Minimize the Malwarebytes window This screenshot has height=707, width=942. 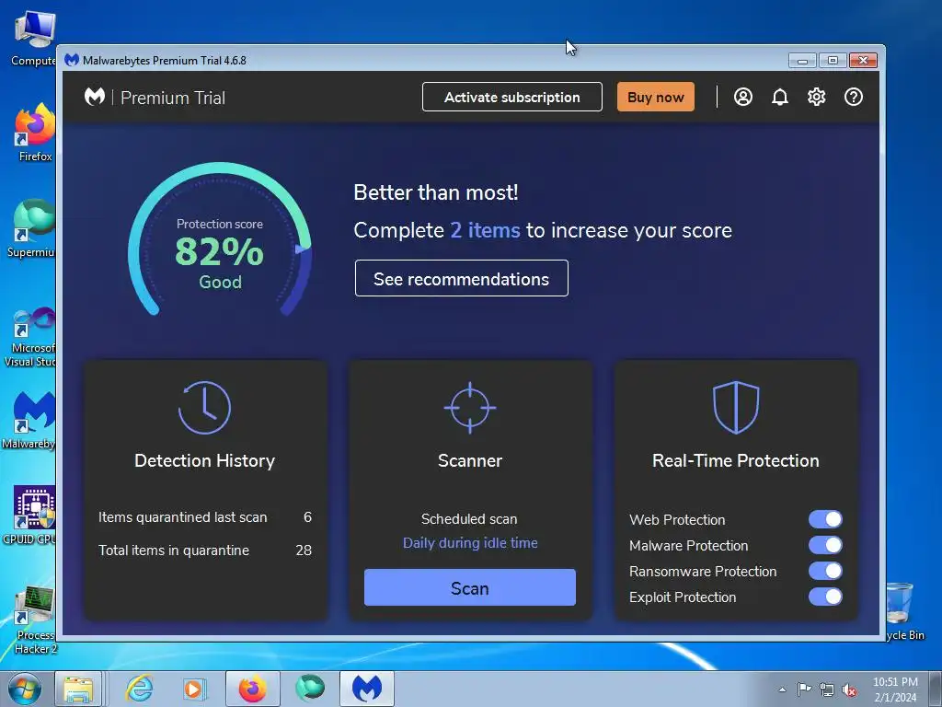click(x=802, y=60)
